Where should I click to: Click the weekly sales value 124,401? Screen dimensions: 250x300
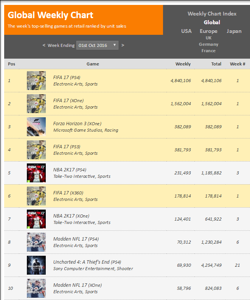tap(183, 219)
